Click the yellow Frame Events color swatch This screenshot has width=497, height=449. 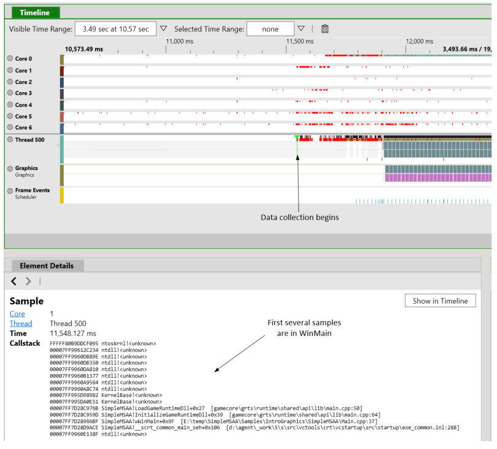[x=62, y=195]
